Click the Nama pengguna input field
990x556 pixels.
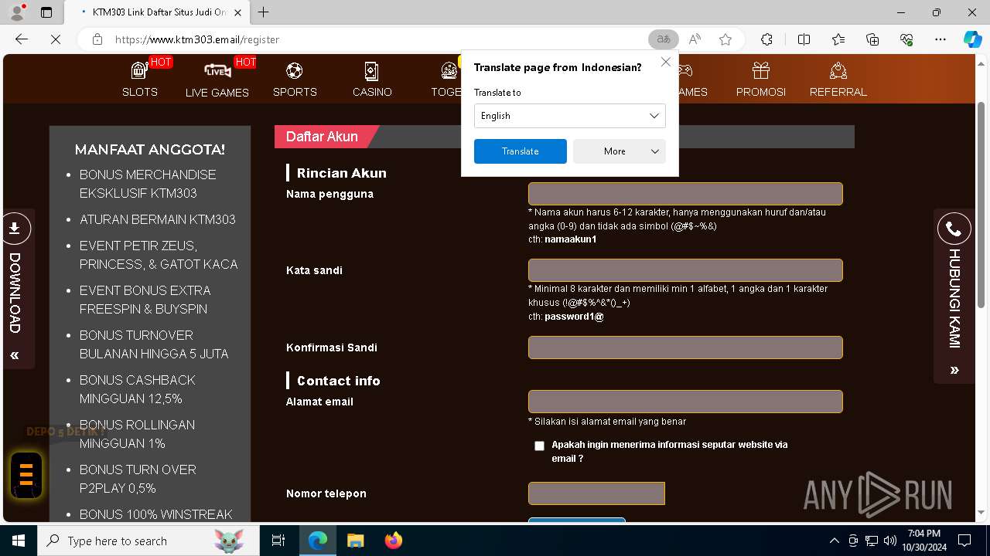click(x=685, y=194)
